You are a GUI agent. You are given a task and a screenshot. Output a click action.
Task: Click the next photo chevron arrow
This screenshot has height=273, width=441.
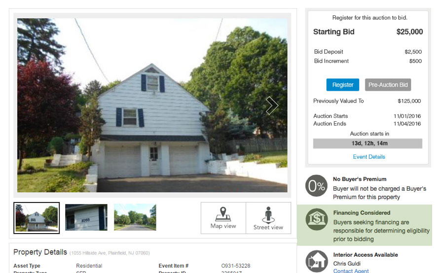click(x=272, y=105)
